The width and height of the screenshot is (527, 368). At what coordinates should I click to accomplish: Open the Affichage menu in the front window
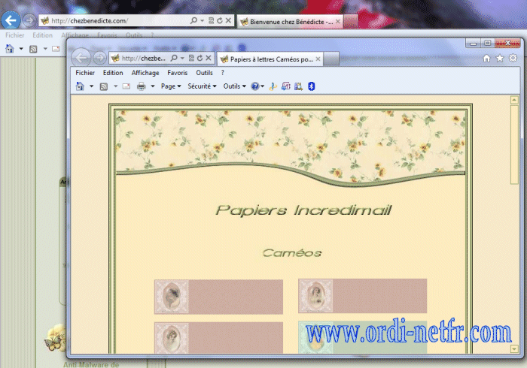[x=145, y=73]
